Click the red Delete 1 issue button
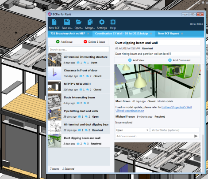The image size is (208, 179). click(94, 42)
